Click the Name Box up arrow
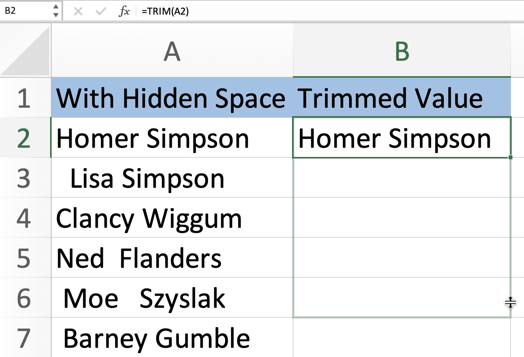This screenshot has width=524, height=357. click(x=56, y=7)
